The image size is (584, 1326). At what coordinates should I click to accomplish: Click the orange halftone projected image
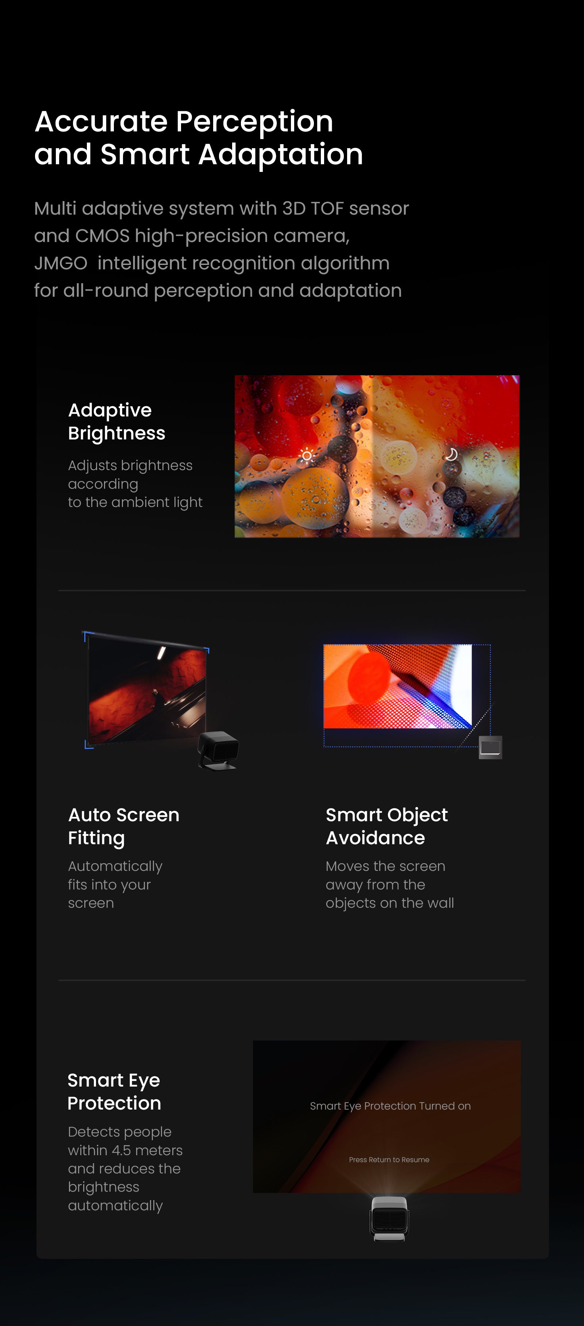397,686
